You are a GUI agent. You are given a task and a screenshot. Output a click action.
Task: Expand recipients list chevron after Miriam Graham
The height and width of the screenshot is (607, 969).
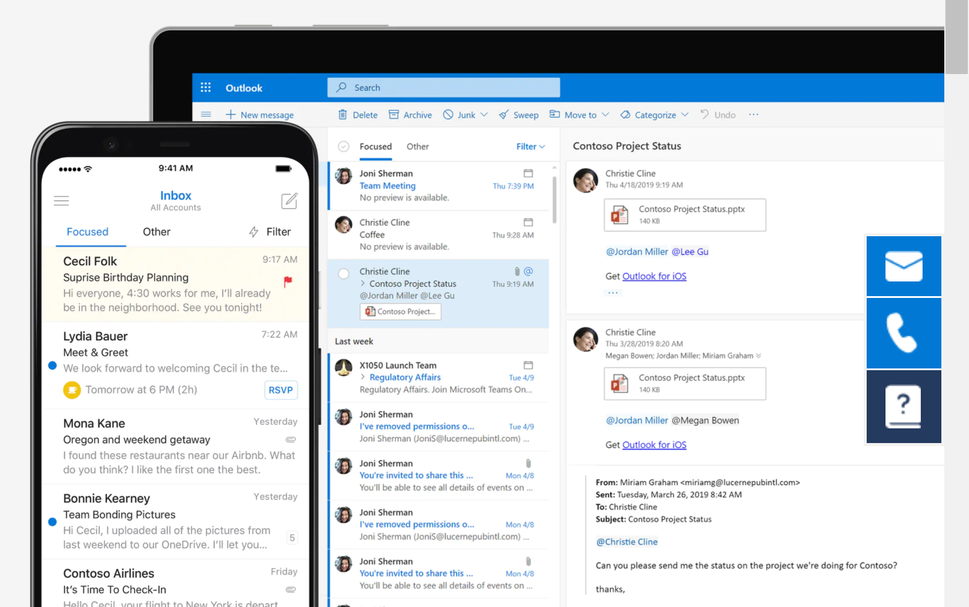[x=759, y=356]
